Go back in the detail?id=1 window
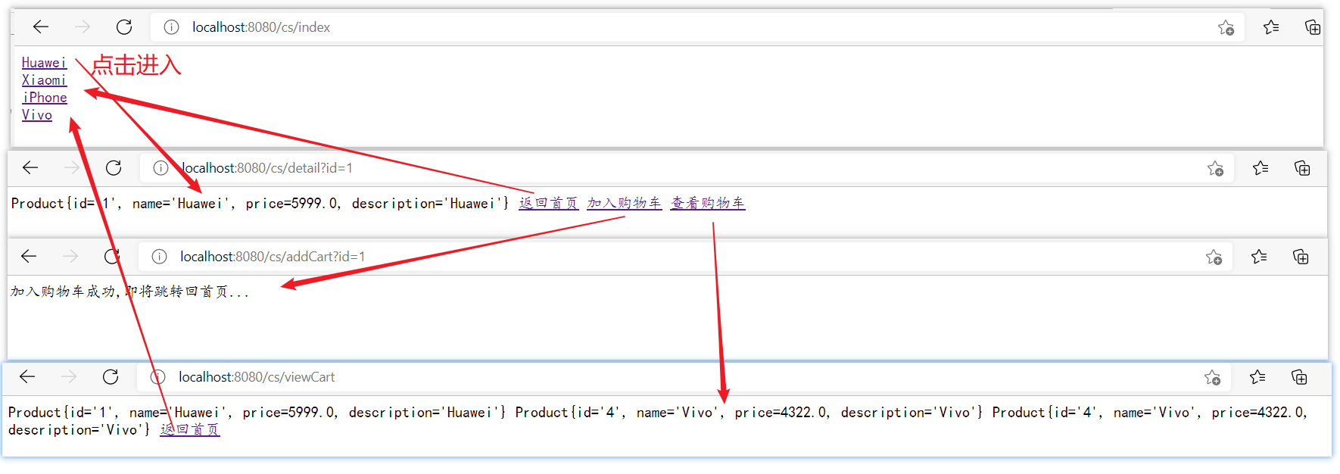This screenshot has height=474, width=1340. tap(30, 168)
